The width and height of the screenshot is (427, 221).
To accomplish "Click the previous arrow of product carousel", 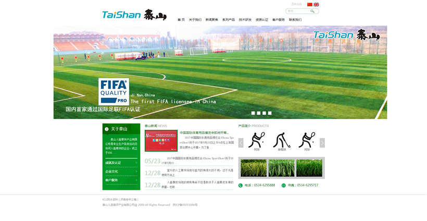I will click(241, 143).
